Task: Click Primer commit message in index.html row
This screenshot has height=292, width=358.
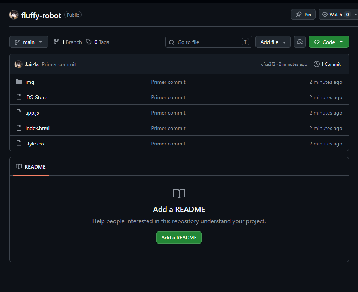Action: (x=168, y=128)
